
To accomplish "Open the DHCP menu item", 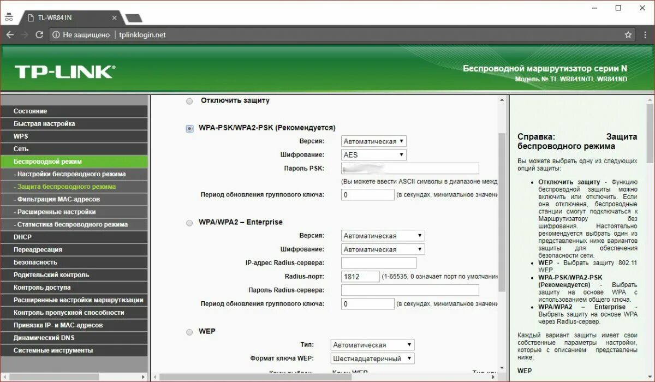I will pyautogui.click(x=74, y=237).
